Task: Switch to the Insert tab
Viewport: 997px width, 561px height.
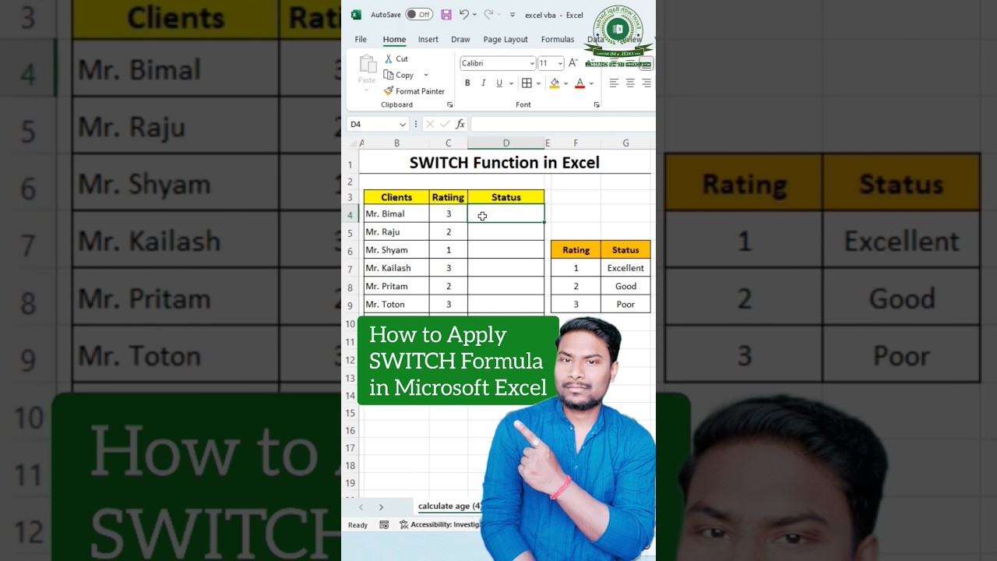Action: (428, 39)
